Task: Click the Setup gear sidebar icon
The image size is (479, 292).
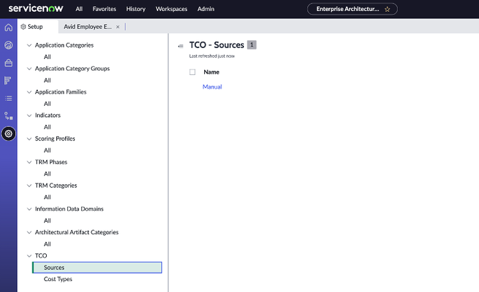Action: click(x=8, y=133)
